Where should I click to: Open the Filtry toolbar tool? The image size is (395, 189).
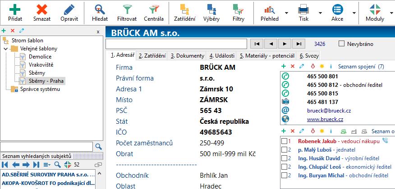pos(239,13)
